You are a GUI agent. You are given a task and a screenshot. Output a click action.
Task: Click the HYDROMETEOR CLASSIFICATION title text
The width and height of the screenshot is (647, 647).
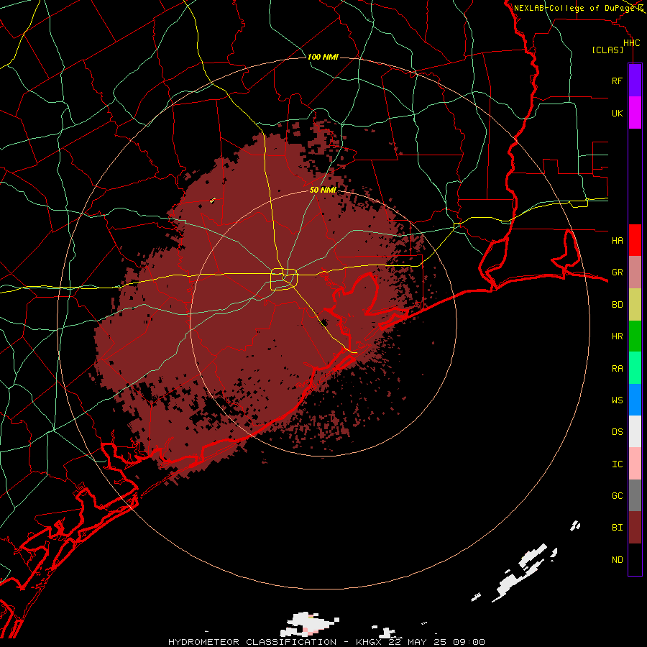pos(252,642)
